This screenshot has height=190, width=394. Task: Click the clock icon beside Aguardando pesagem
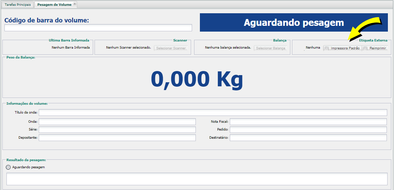[x=8, y=167]
